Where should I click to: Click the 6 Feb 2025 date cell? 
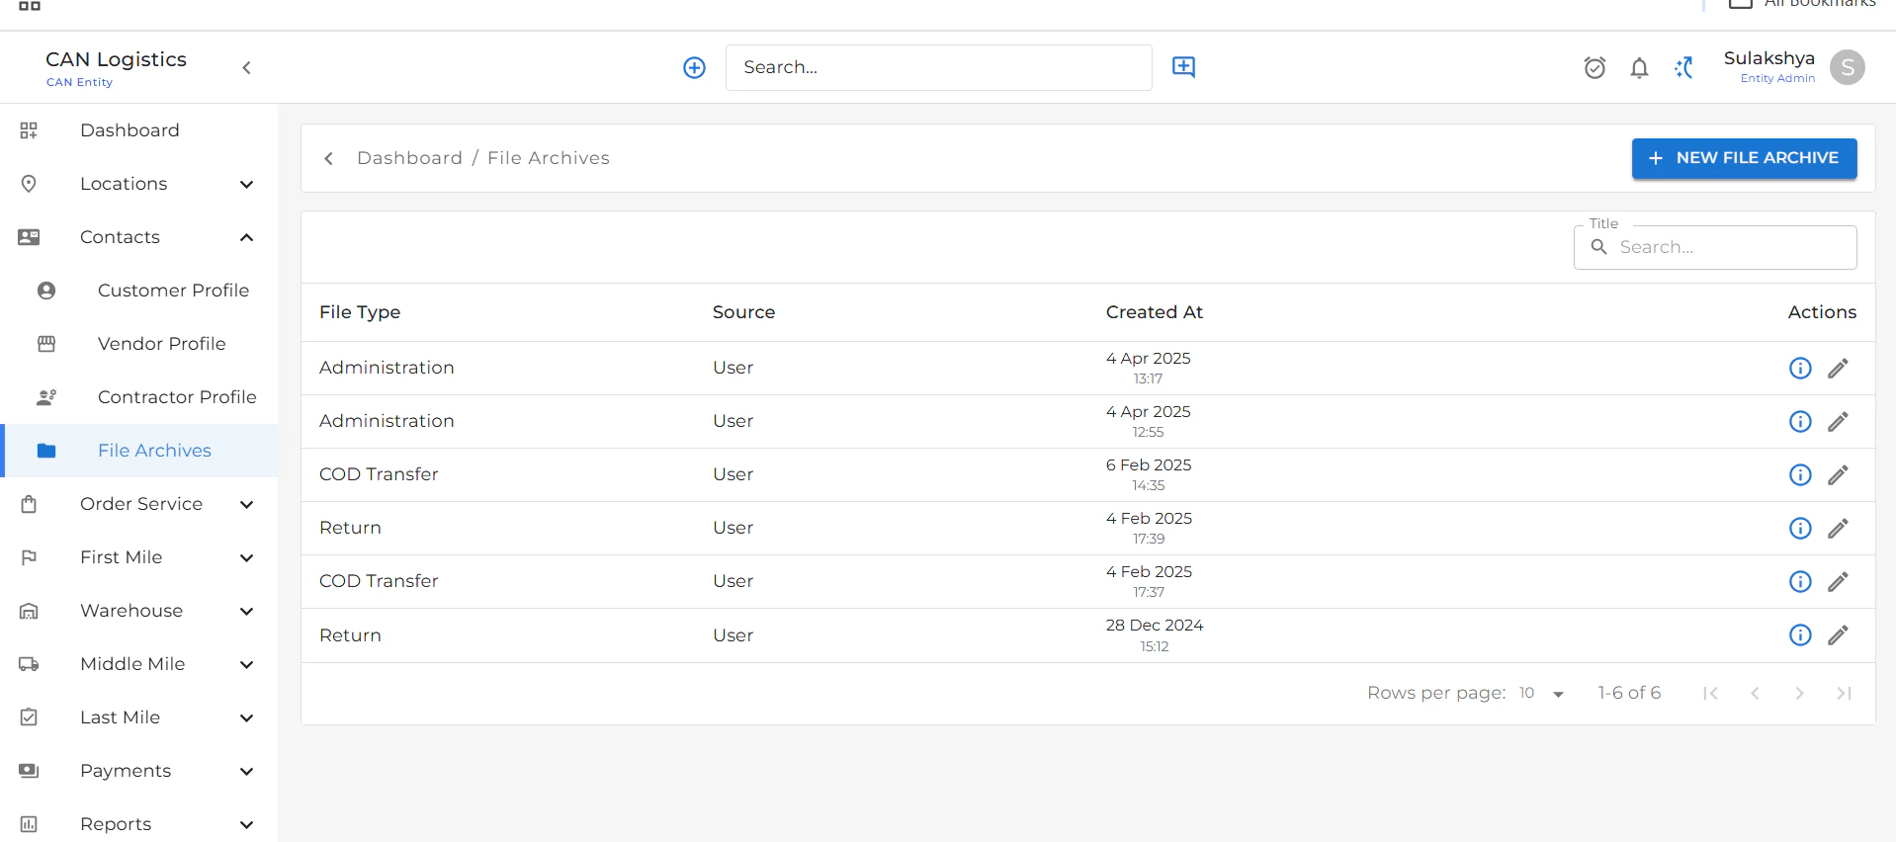click(x=1149, y=465)
